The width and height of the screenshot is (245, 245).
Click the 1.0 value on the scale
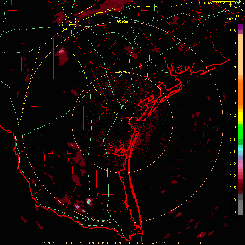point(233,164)
